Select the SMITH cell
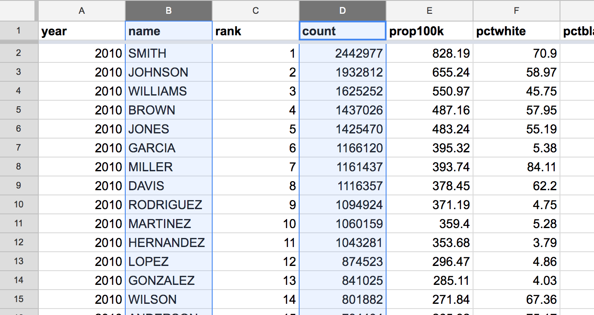Screen dimensions: 594x315 (169, 53)
